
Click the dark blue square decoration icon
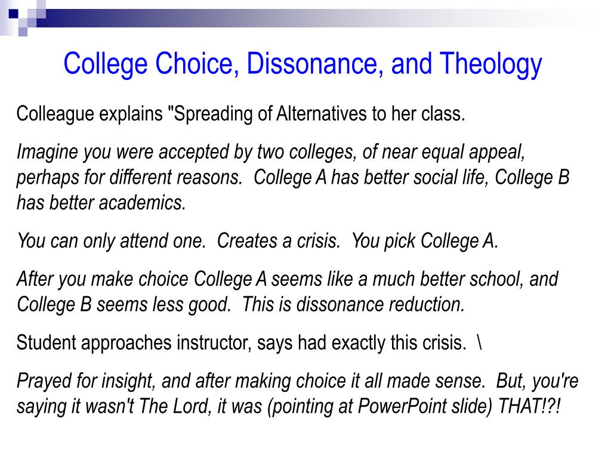pyautogui.click(x=13, y=14)
